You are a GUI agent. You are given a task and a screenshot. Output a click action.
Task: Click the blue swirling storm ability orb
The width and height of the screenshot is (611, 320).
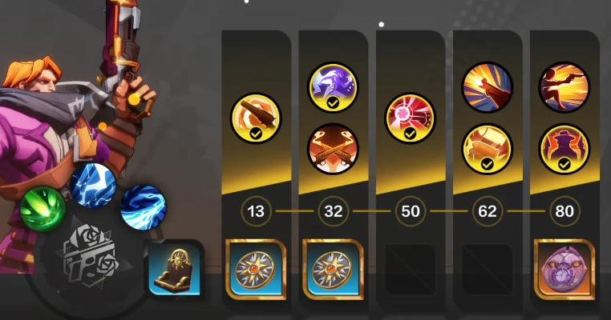143,207
